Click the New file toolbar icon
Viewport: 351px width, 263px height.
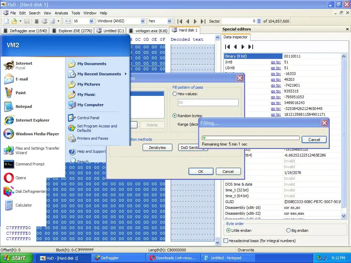coord(7,21)
